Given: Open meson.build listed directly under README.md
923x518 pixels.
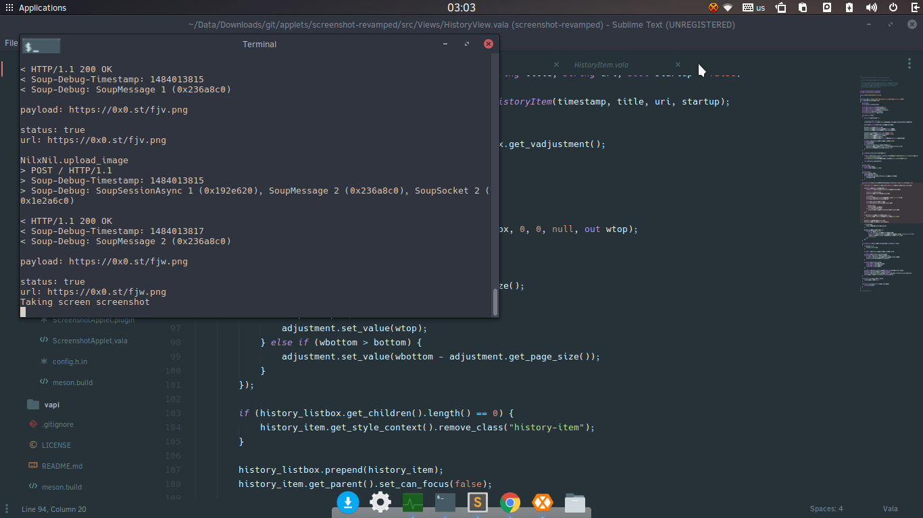Looking at the screenshot, I should [61, 487].
